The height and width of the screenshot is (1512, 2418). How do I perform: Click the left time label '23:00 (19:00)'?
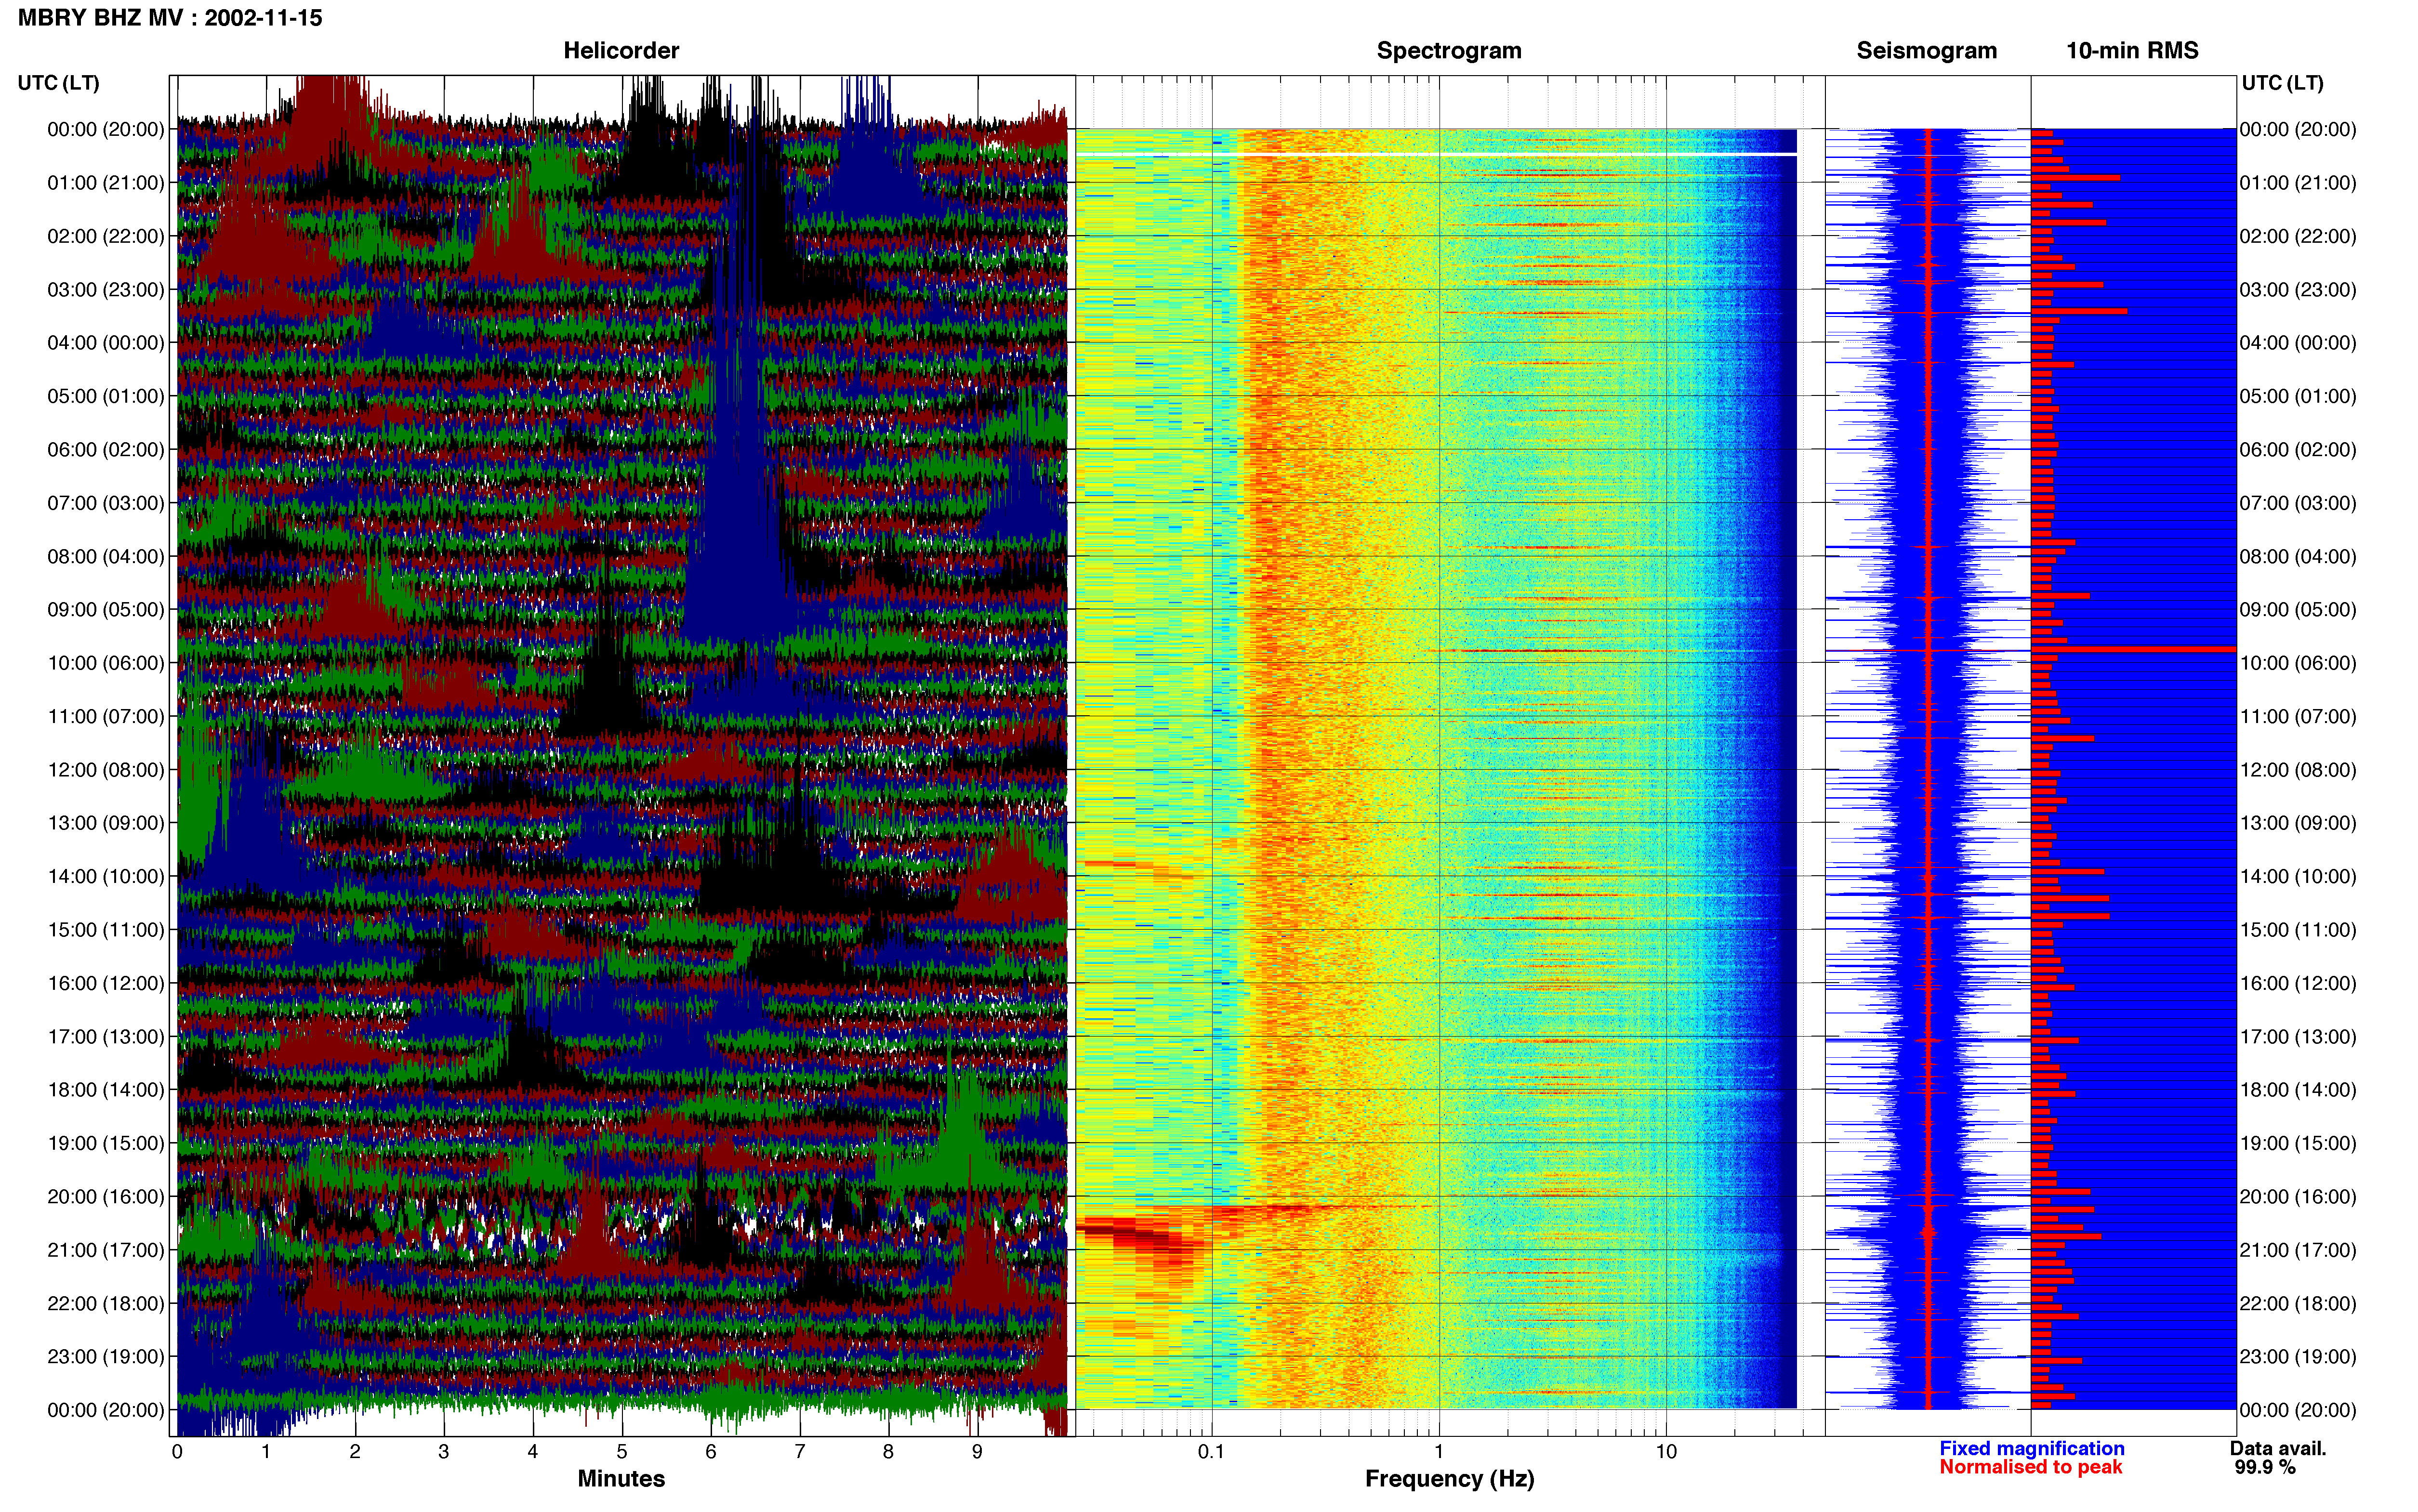point(106,1357)
